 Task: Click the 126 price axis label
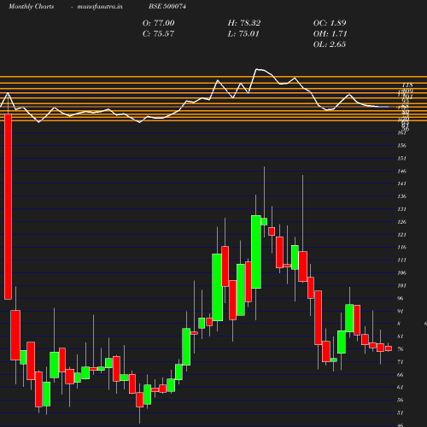pyautogui.click(x=401, y=222)
